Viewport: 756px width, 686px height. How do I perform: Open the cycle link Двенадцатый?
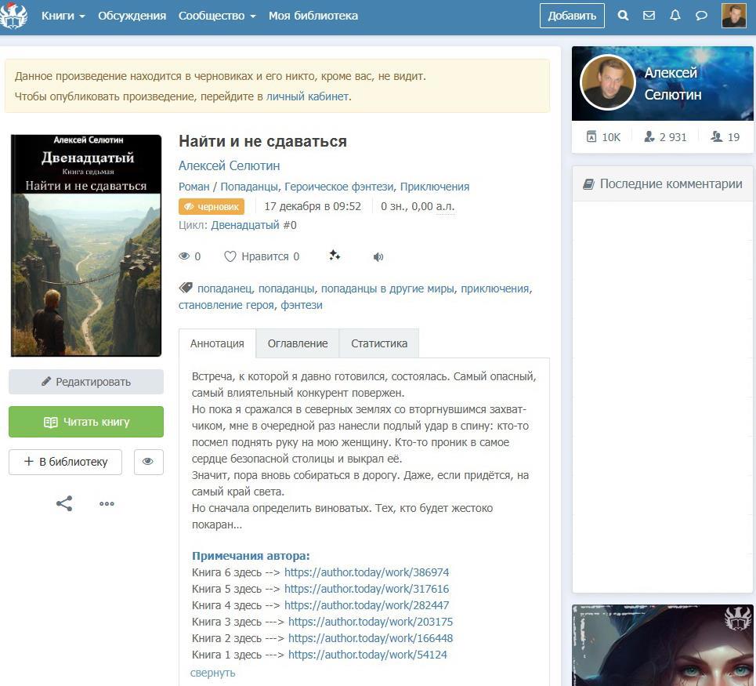coord(245,225)
